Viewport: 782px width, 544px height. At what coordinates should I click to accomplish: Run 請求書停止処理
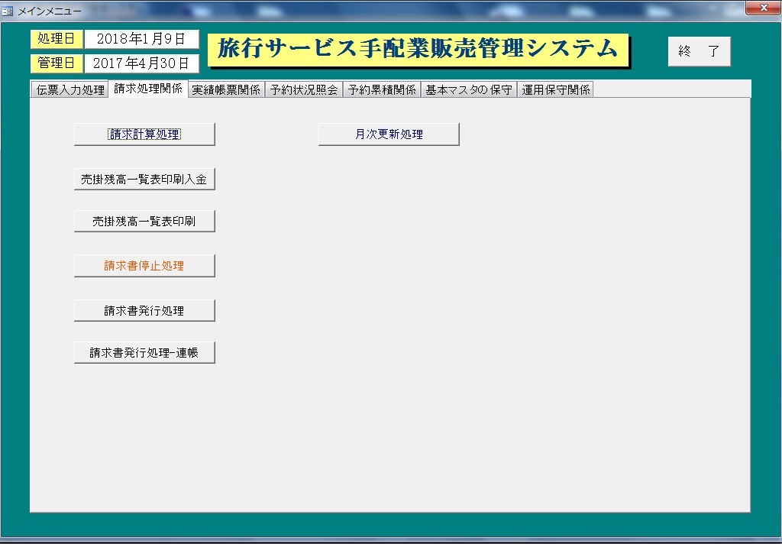144,266
